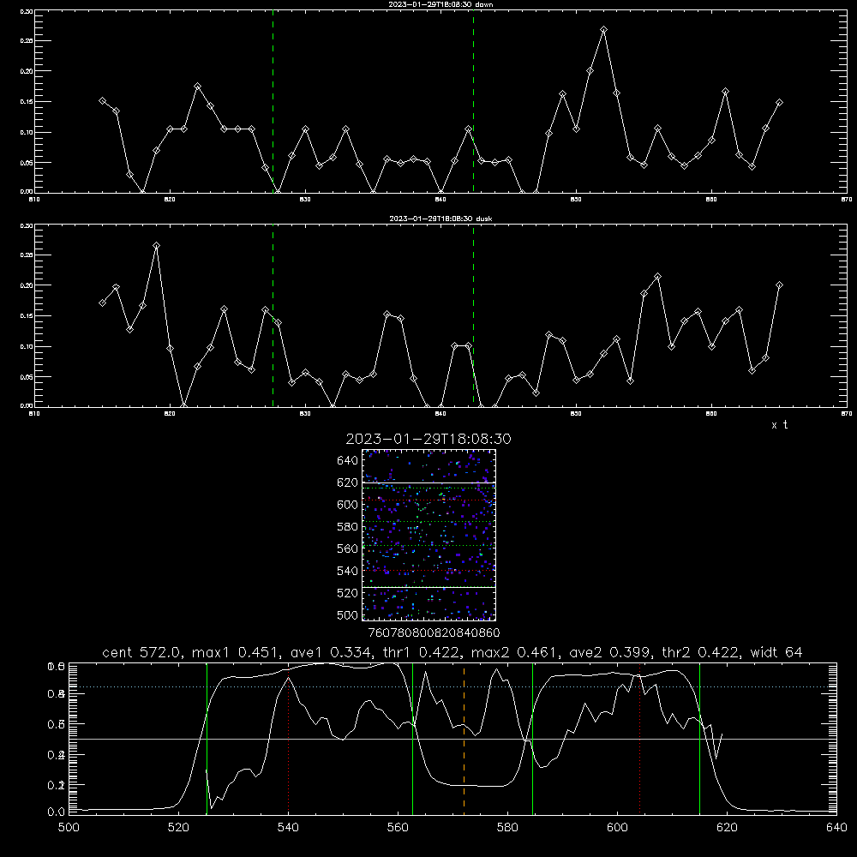Viewport: 857px width, 857px height.
Task: Click the last diamond data point of the dusk curve
Action: 779,285
